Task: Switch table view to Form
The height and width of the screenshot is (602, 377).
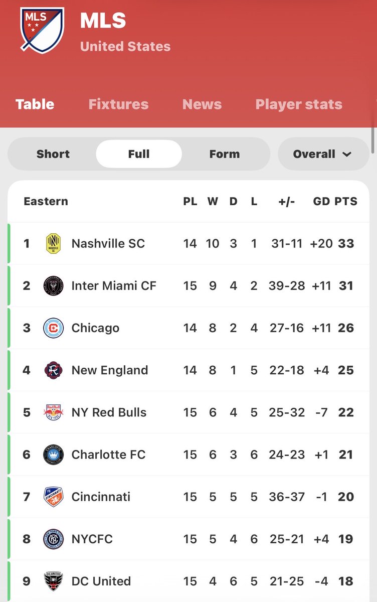Action: click(x=225, y=154)
